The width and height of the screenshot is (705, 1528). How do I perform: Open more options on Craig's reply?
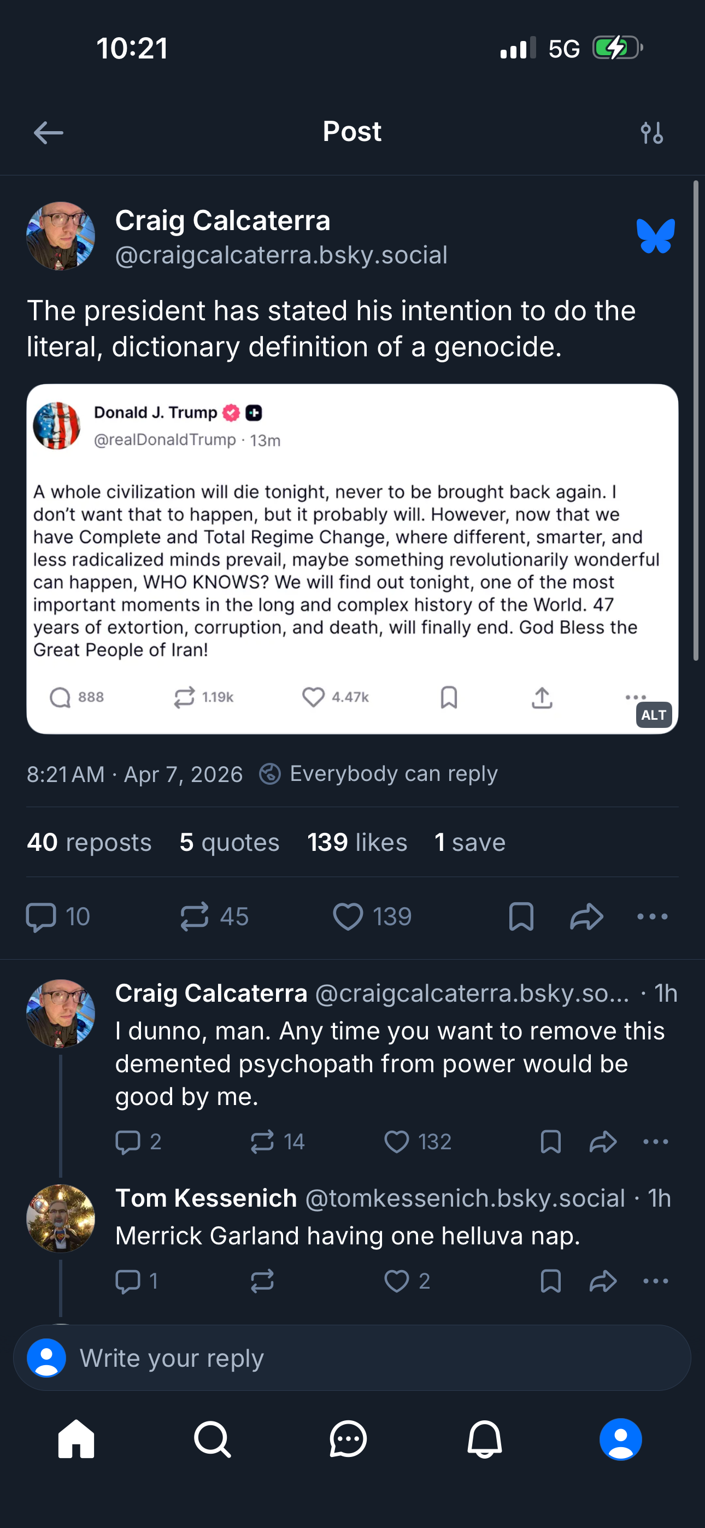[x=655, y=1142]
